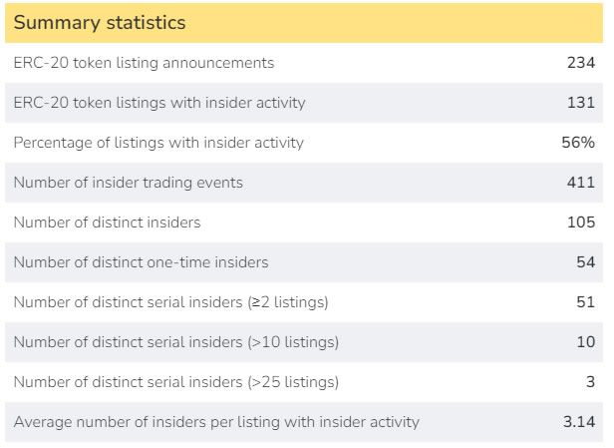
Task: Click the value 51
Action: click(x=586, y=302)
